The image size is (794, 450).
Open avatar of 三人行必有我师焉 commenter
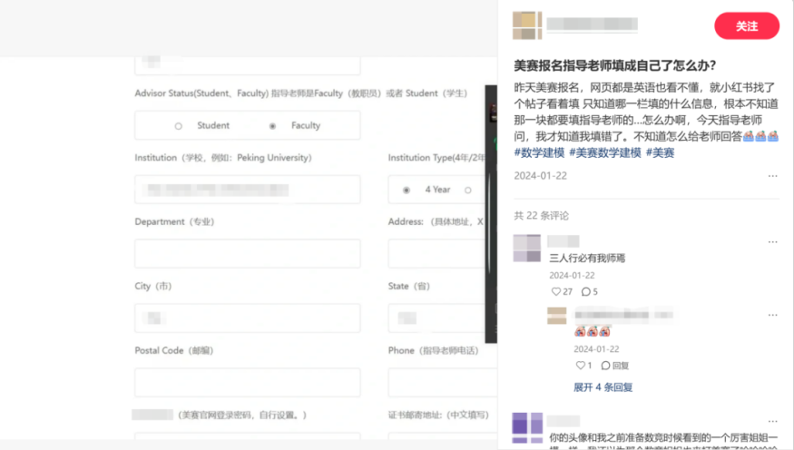tap(527, 248)
